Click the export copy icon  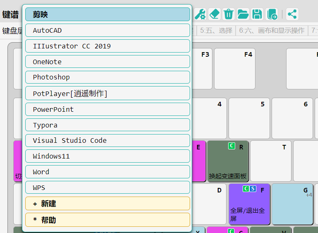click(x=272, y=14)
